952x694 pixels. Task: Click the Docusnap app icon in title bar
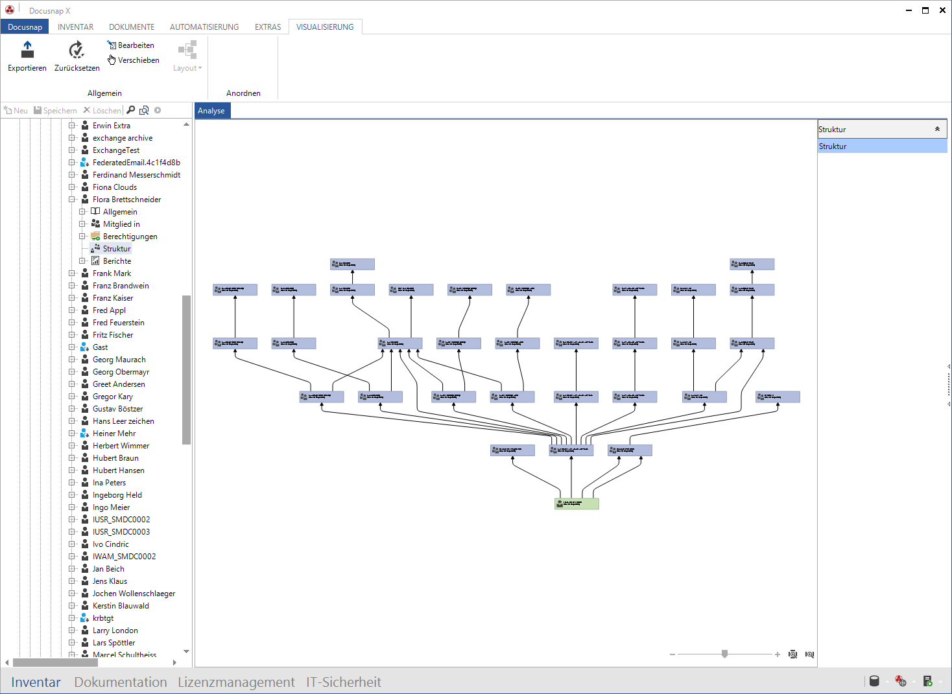(x=9, y=10)
